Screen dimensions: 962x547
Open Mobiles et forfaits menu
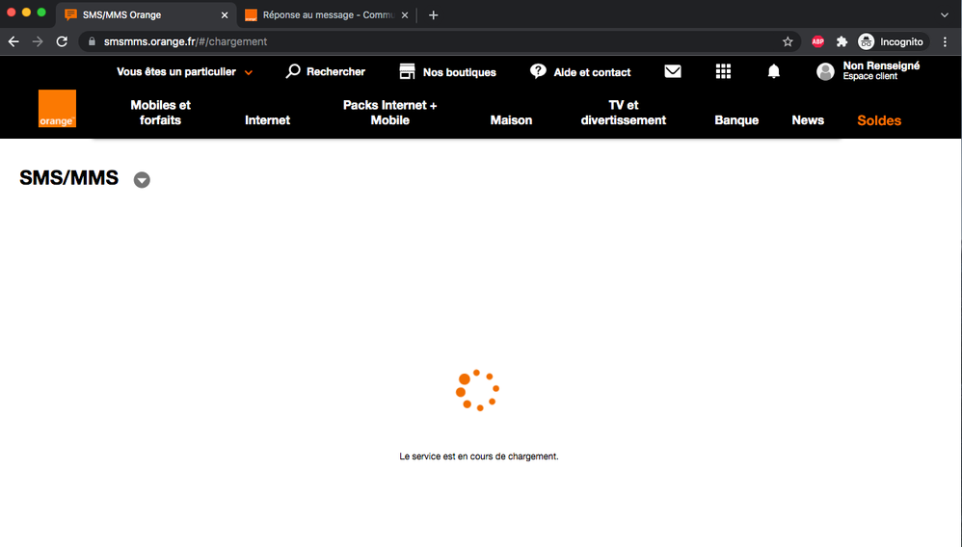point(160,113)
